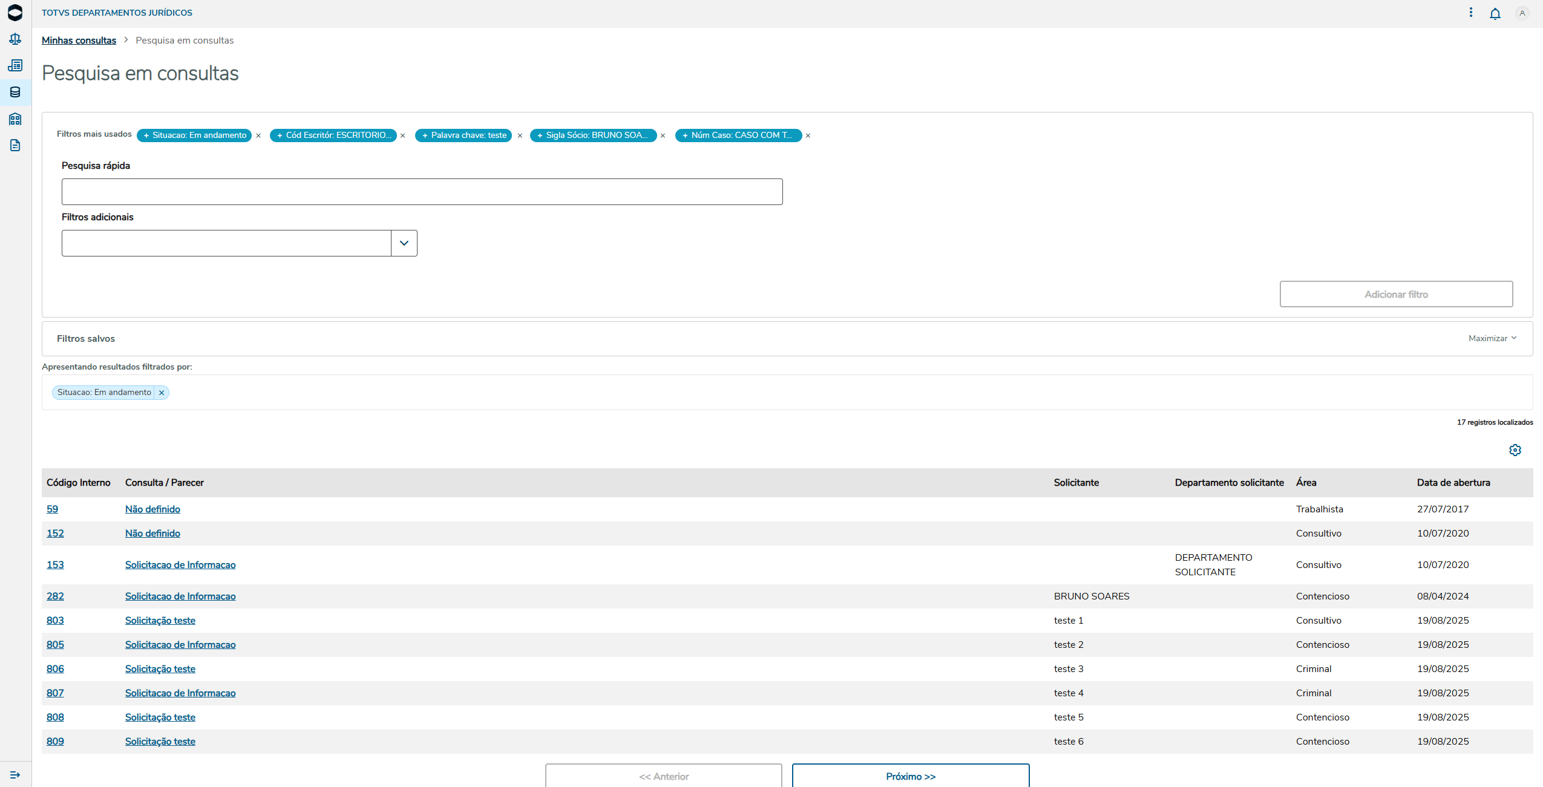Remove the active Situacao: Em andamento filter

point(162,393)
